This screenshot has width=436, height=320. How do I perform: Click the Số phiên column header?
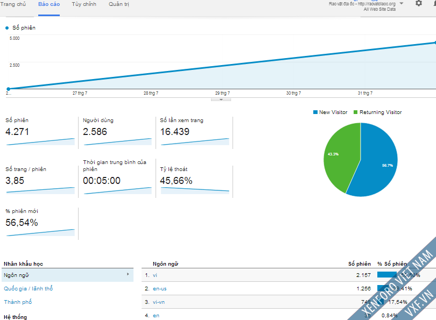tap(360, 264)
